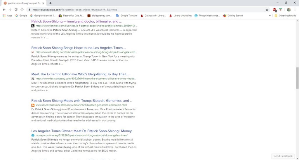Open the money.com result URL
The height and width of the screenshot is (160, 299).
point(82,135)
